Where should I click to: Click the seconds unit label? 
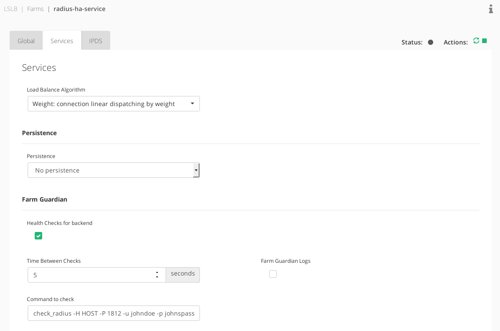point(183,274)
